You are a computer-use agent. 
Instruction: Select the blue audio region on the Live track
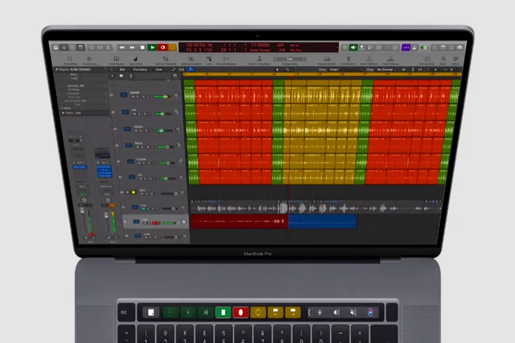click(322, 221)
